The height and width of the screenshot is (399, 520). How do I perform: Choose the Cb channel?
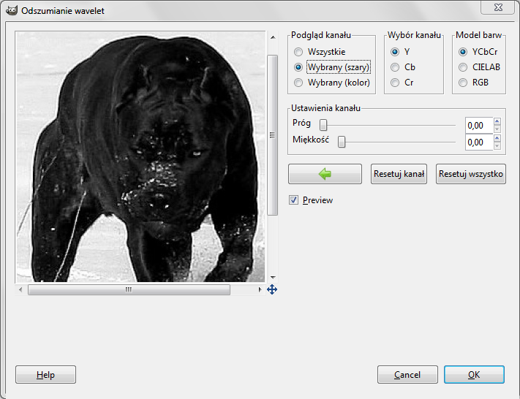395,67
